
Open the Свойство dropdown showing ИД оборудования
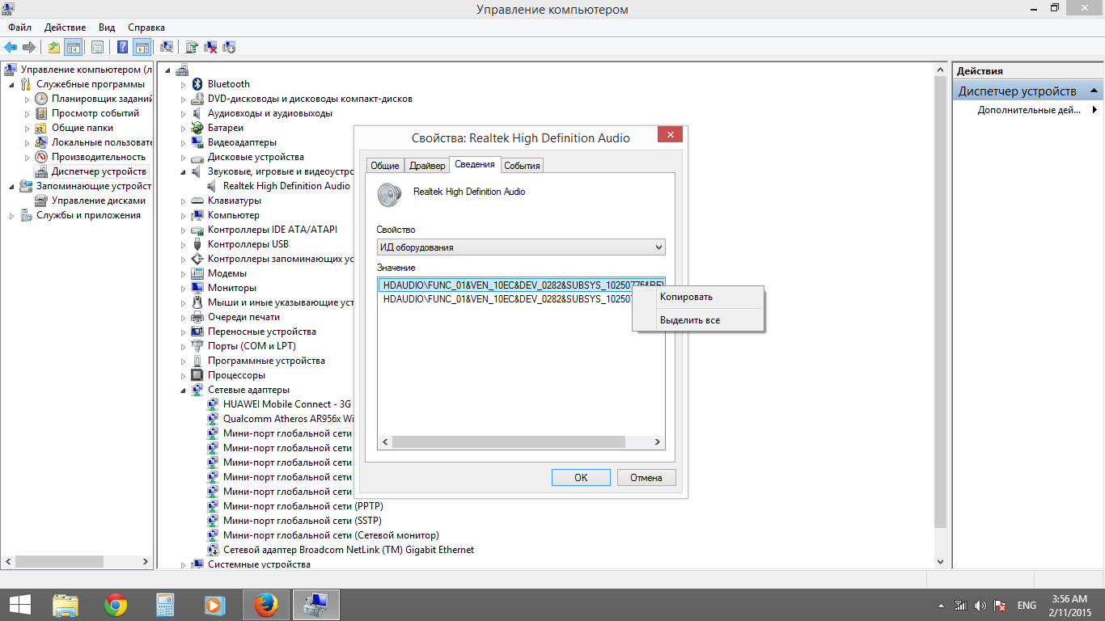521,247
